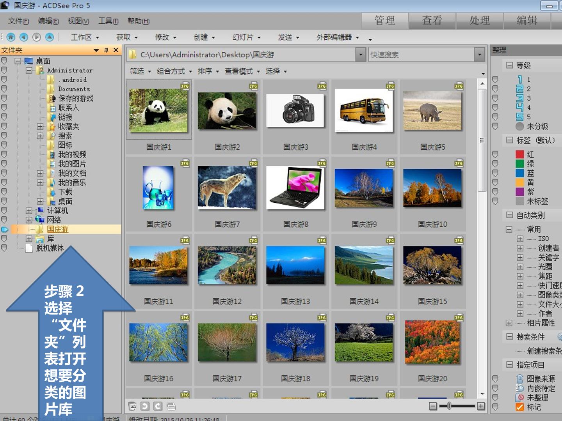Open the 工作区 toolbar button
562x421 pixels.
click(x=85, y=37)
